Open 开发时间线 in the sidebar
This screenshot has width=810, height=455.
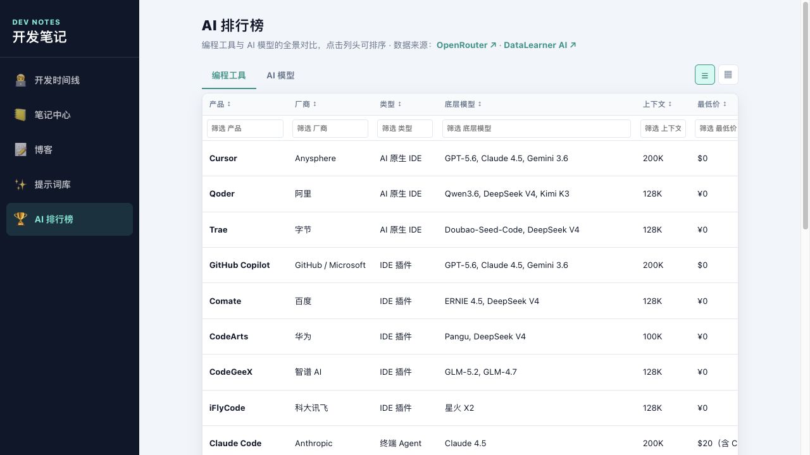coord(70,80)
